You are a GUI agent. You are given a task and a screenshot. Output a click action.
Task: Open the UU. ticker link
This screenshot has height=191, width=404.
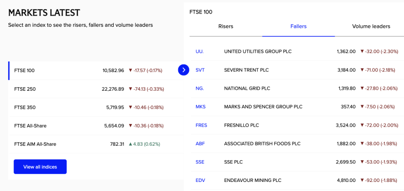point(199,51)
